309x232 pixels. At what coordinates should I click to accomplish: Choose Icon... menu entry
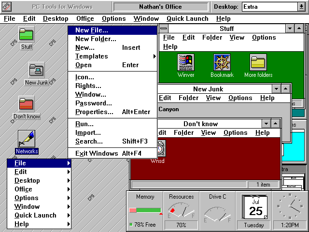112,77
